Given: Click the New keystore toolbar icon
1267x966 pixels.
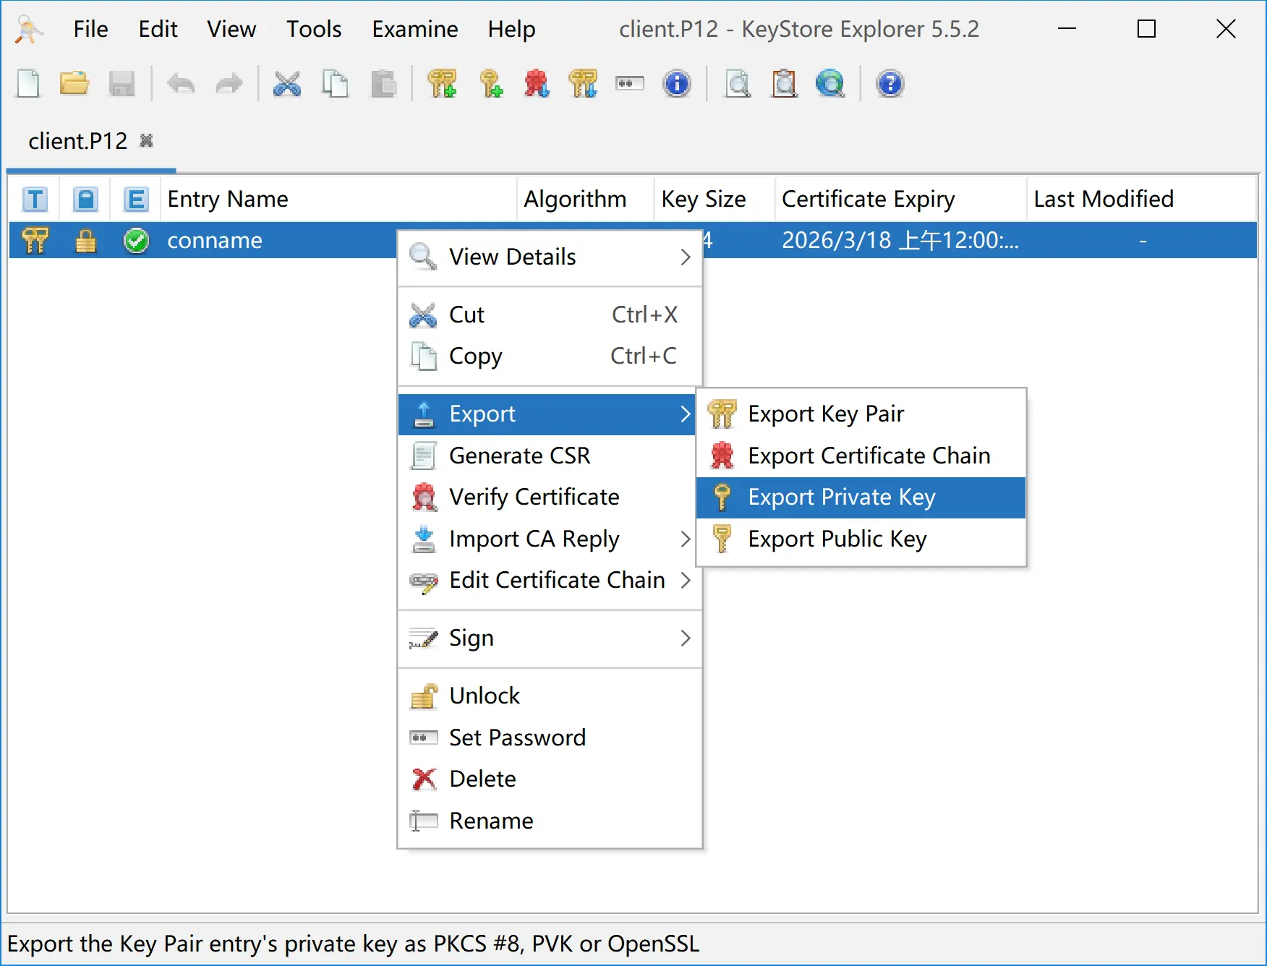Looking at the screenshot, I should [29, 84].
